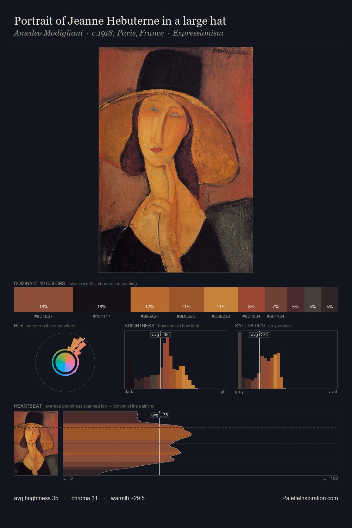Image resolution: width=352 pixels, height=528 pixels.
Task: Click the #C6823B hex code text
Action: pyautogui.click(x=221, y=316)
